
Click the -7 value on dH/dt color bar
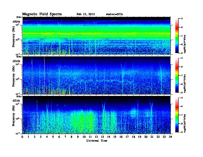click(x=181, y=36)
